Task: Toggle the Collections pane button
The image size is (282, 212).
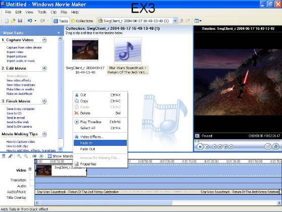Action: pos(82,21)
